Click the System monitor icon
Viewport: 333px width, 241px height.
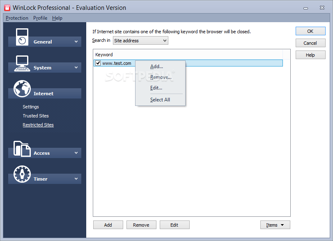[x=21, y=62]
